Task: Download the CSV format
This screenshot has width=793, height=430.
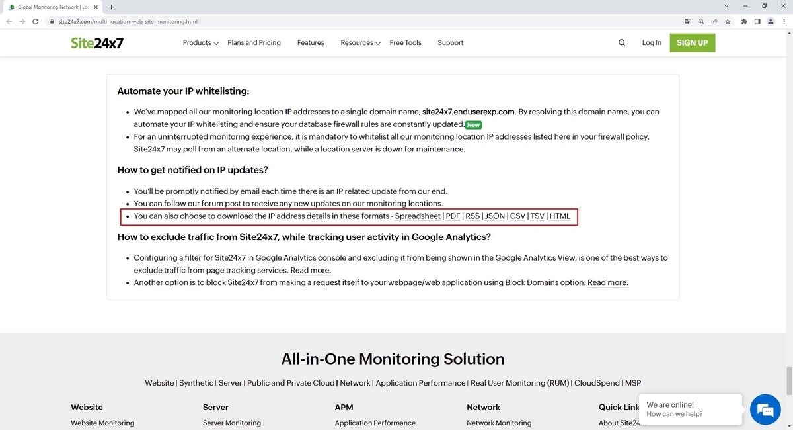Action: pyautogui.click(x=517, y=216)
